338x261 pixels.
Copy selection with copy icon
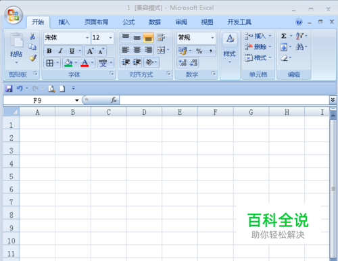[32, 47]
